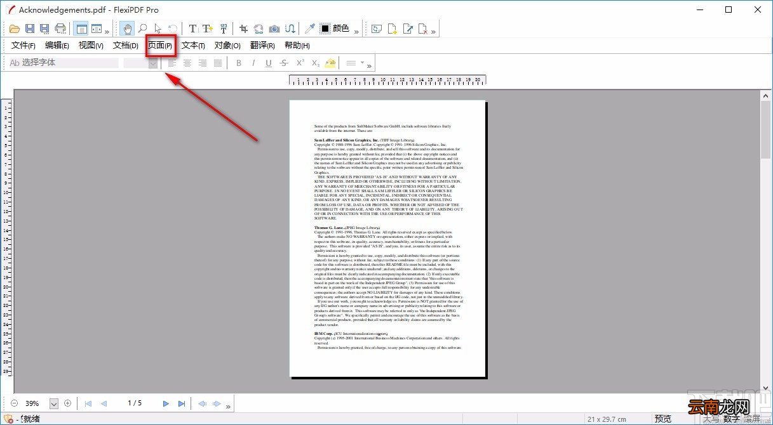Toggle Italic formatting

(x=253, y=63)
